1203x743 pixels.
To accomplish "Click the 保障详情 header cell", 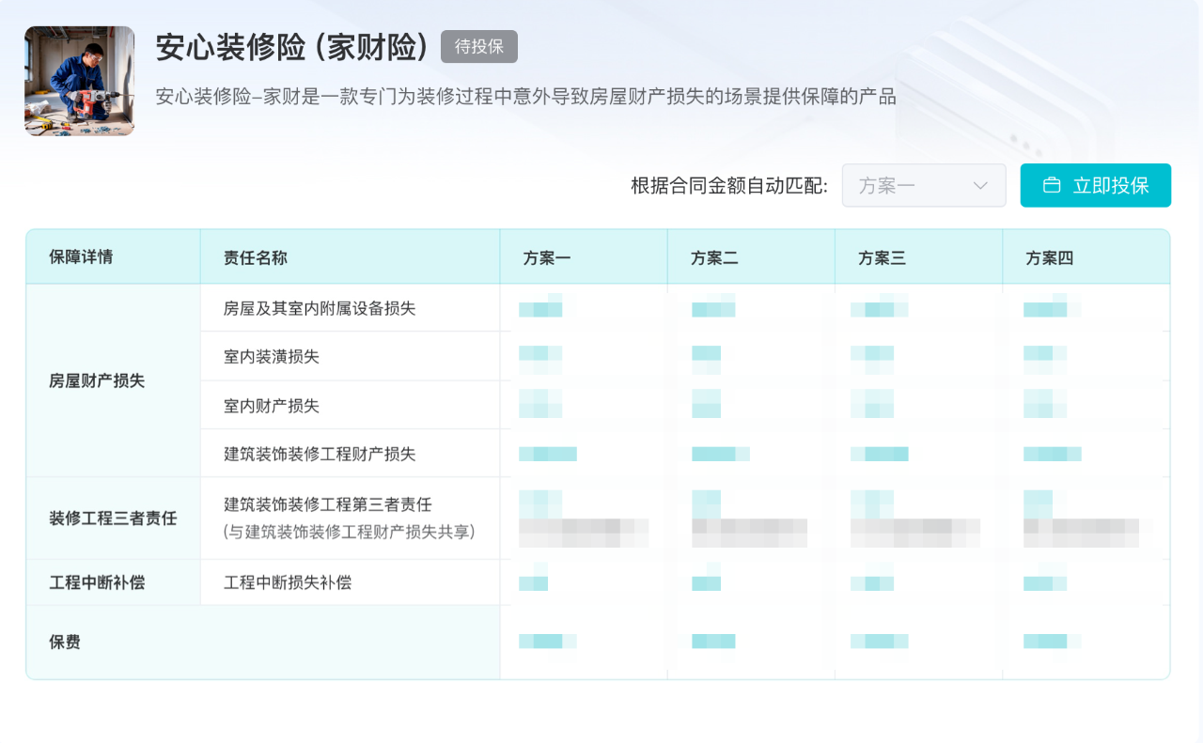I will coord(81,256).
